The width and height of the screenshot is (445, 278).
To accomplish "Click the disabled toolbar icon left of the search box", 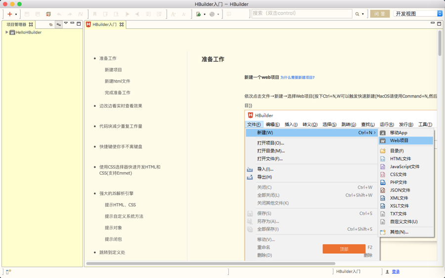I will [x=229, y=14].
